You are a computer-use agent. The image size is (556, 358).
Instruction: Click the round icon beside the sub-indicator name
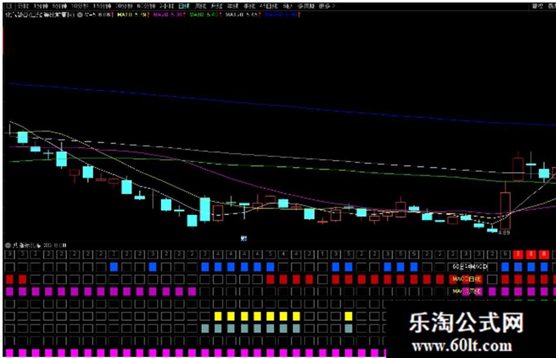click(8, 245)
